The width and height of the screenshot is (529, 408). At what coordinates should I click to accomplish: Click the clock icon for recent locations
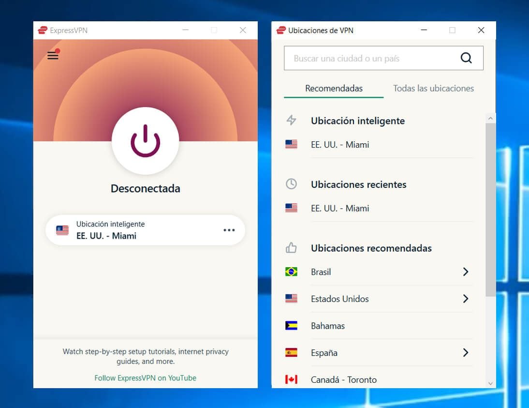coord(291,184)
